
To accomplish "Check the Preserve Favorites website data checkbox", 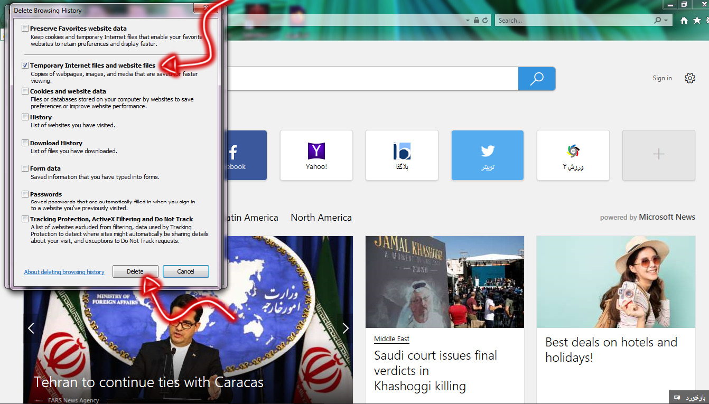I will [25, 29].
